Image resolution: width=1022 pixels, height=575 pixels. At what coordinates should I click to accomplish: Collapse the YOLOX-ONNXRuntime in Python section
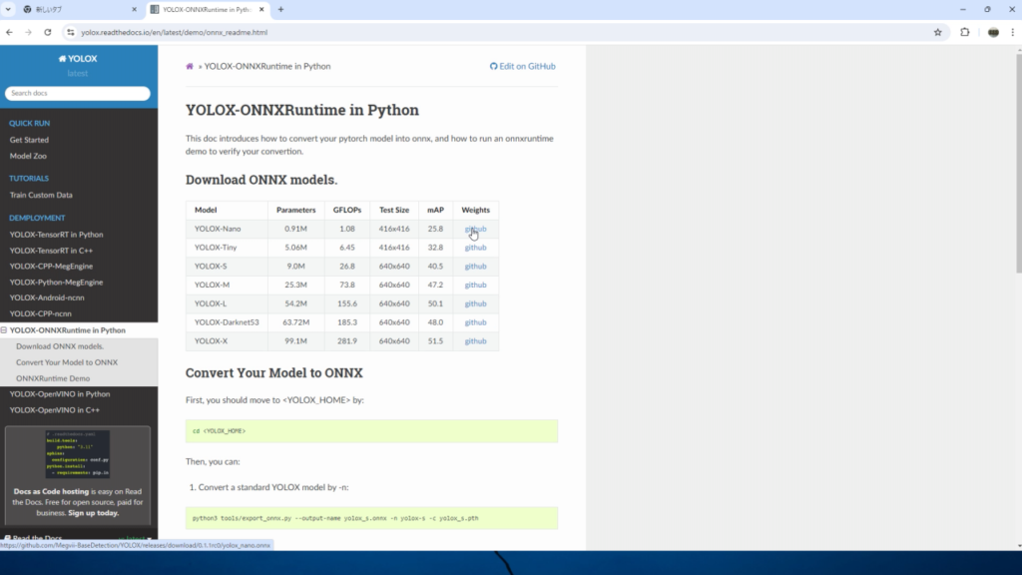7,329
